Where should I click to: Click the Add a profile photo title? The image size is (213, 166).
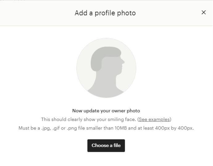coord(105,13)
